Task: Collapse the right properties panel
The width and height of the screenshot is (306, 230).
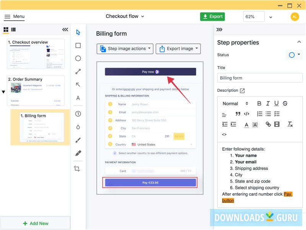Action: 219,30
